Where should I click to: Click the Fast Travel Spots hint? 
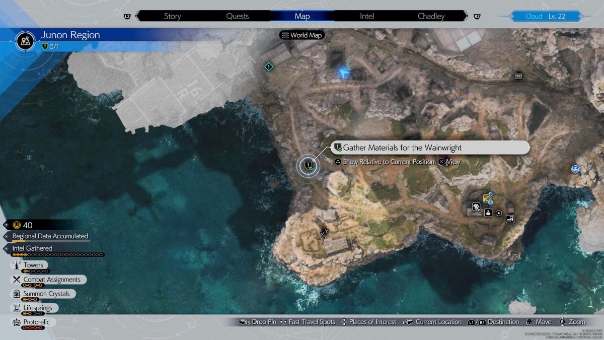tap(308, 322)
